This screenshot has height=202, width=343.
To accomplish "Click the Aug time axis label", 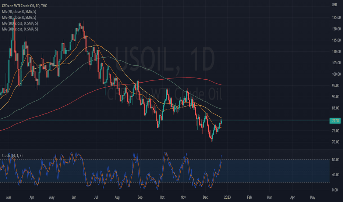I will pos(117,197).
